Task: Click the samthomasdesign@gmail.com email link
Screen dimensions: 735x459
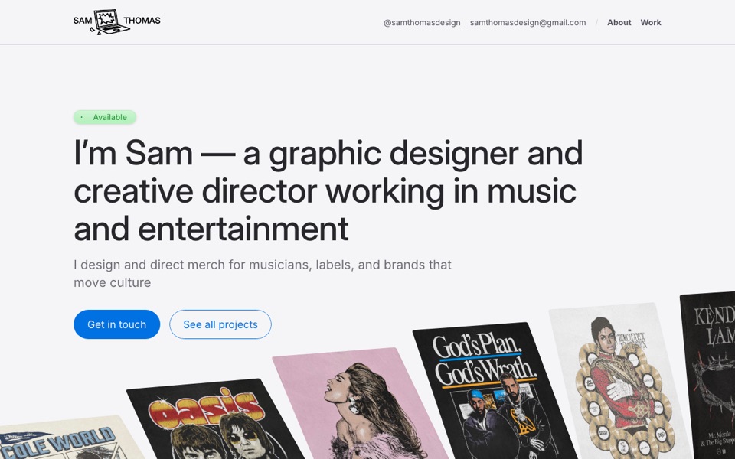Action: (x=528, y=22)
